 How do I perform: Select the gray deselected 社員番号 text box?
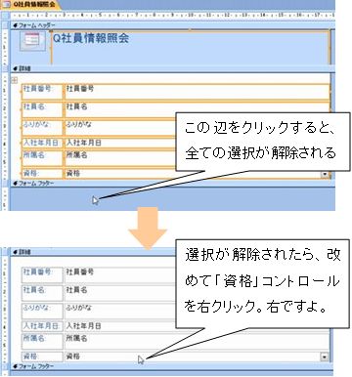click(x=120, y=275)
